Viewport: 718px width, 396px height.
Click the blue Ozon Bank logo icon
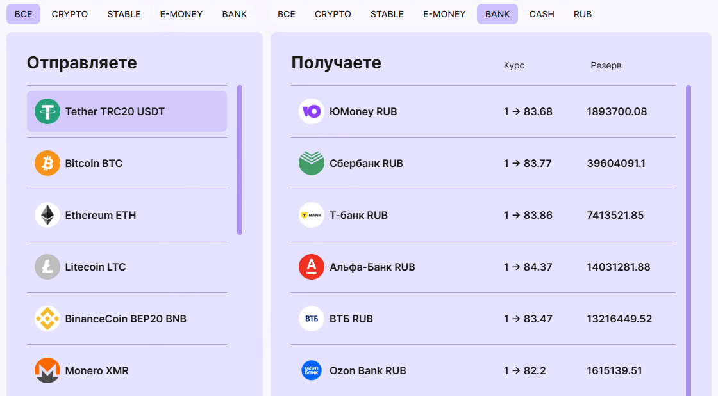tap(312, 370)
